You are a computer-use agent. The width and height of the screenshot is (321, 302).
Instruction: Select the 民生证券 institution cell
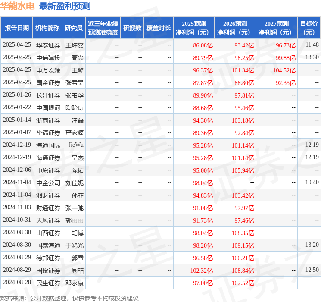coord(48,283)
